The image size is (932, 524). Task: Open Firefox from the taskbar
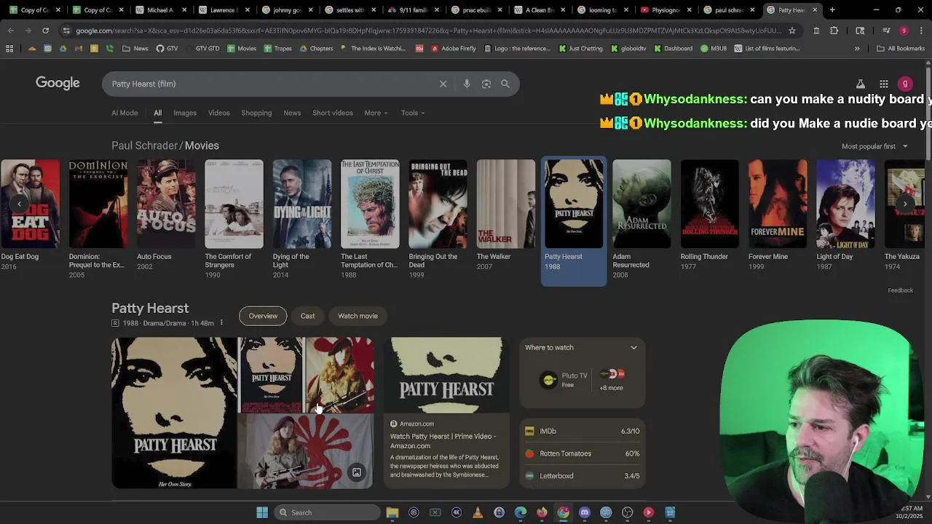tap(542, 512)
